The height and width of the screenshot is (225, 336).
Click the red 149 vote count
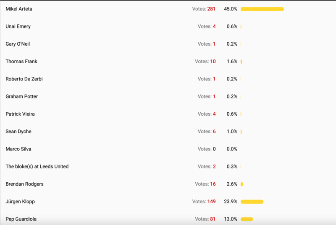tap(212, 202)
